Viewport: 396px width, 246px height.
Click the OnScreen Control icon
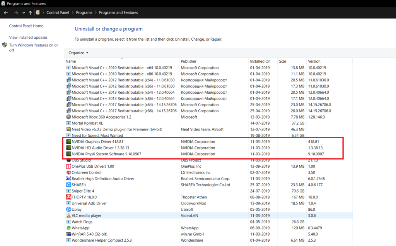(x=68, y=172)
